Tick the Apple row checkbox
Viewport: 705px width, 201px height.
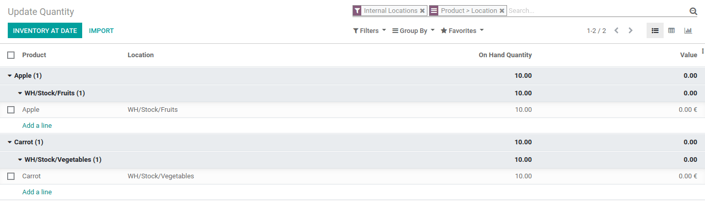coord(11,110)
